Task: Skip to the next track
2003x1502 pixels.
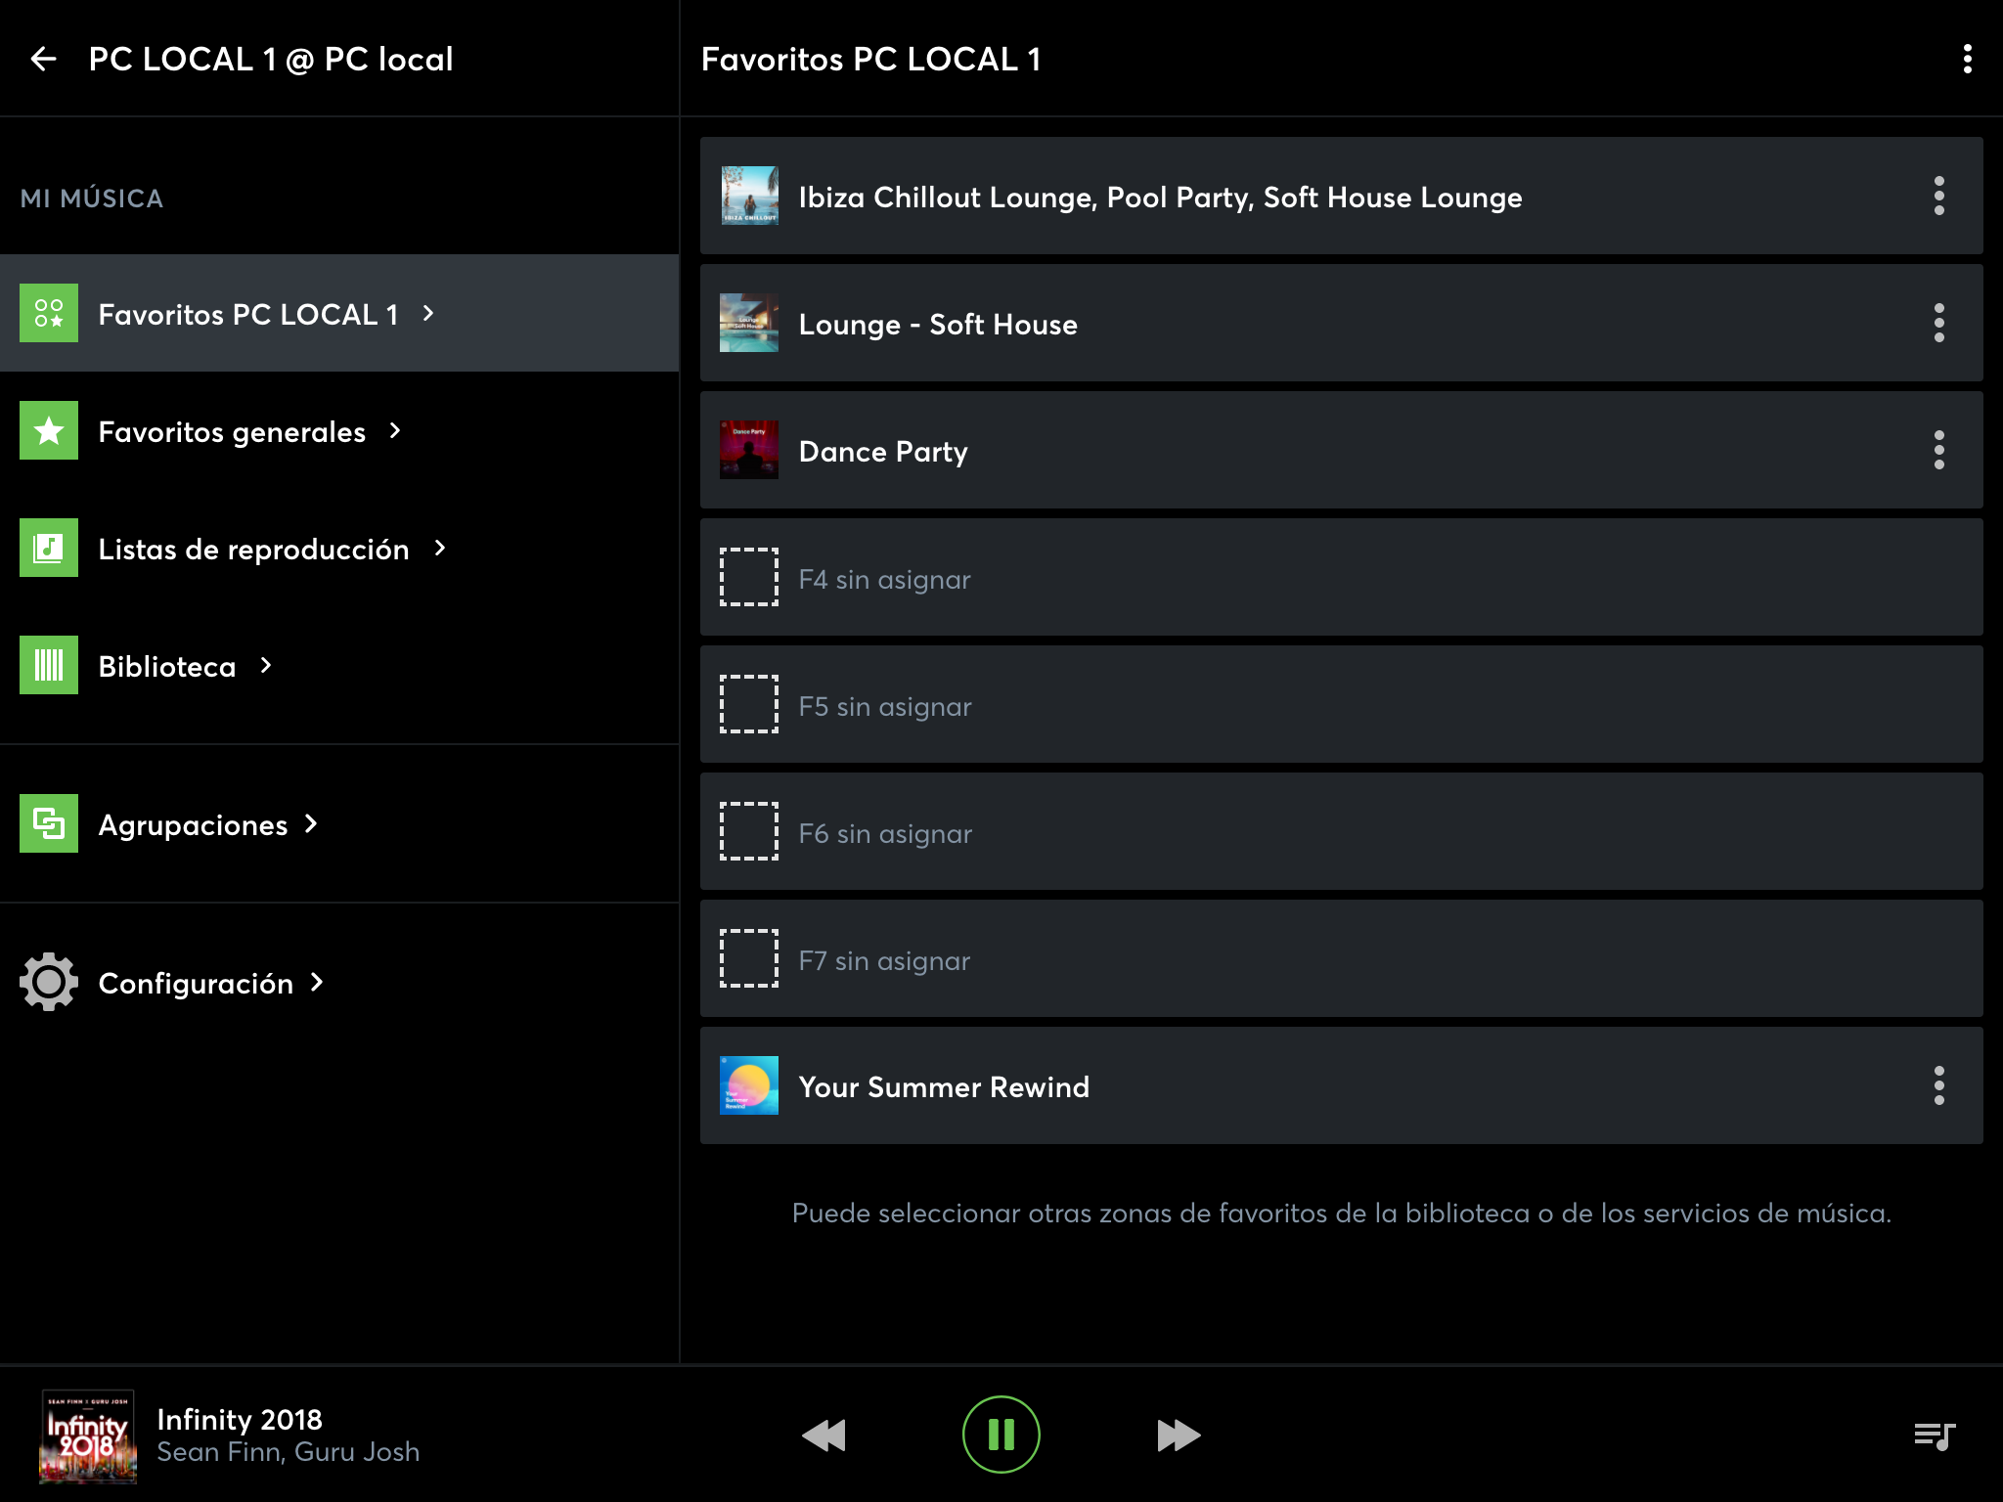Action: pos(1178,1435)
